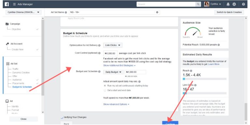Open the ad account selector dropdown

pyautogui.click(x=23, y=12)
